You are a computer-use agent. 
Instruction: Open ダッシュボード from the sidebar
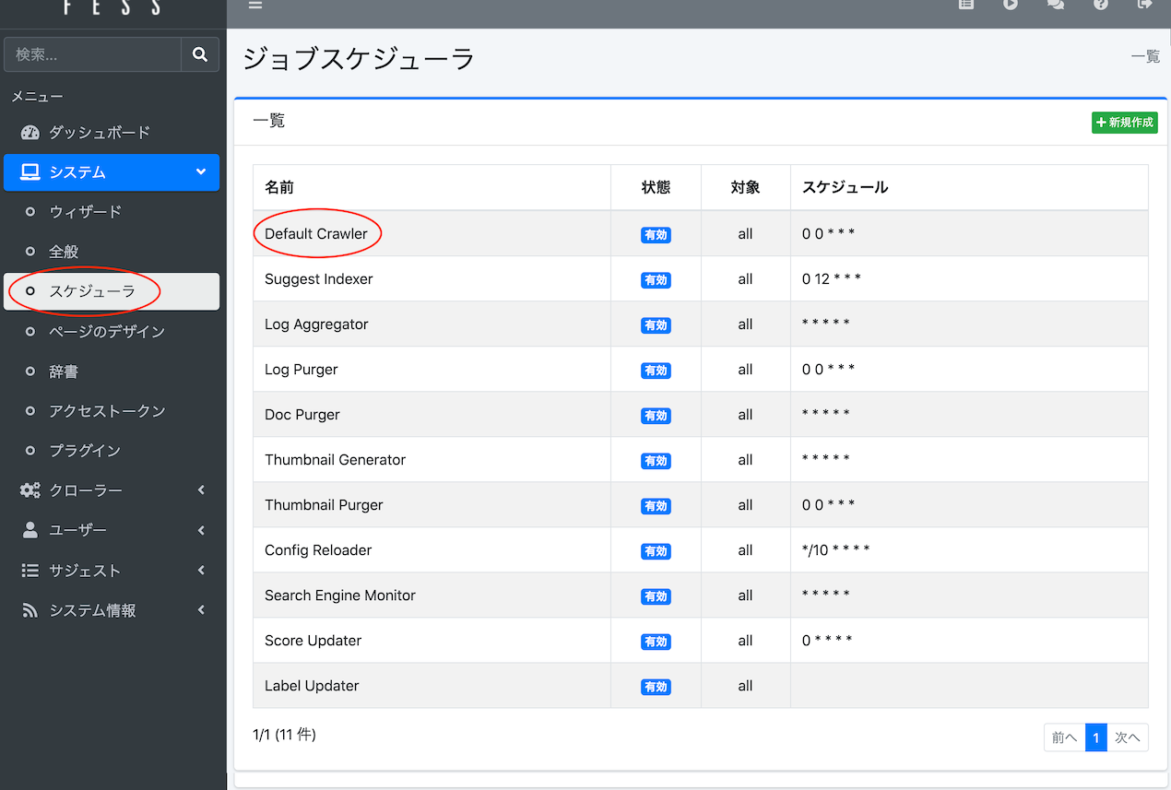[x=99, y=133]
